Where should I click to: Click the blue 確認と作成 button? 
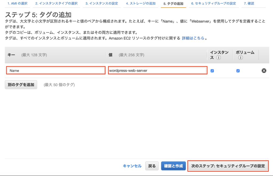pos(173,166)
